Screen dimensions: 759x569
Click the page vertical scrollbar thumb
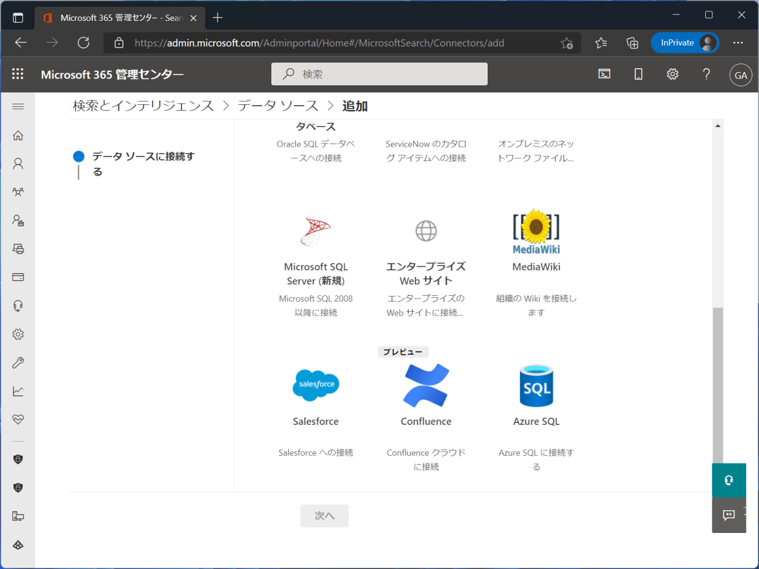717,385
